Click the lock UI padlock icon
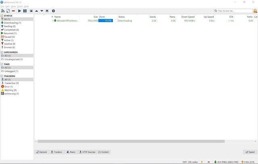The image size is (258, 164). click(255, 11)
